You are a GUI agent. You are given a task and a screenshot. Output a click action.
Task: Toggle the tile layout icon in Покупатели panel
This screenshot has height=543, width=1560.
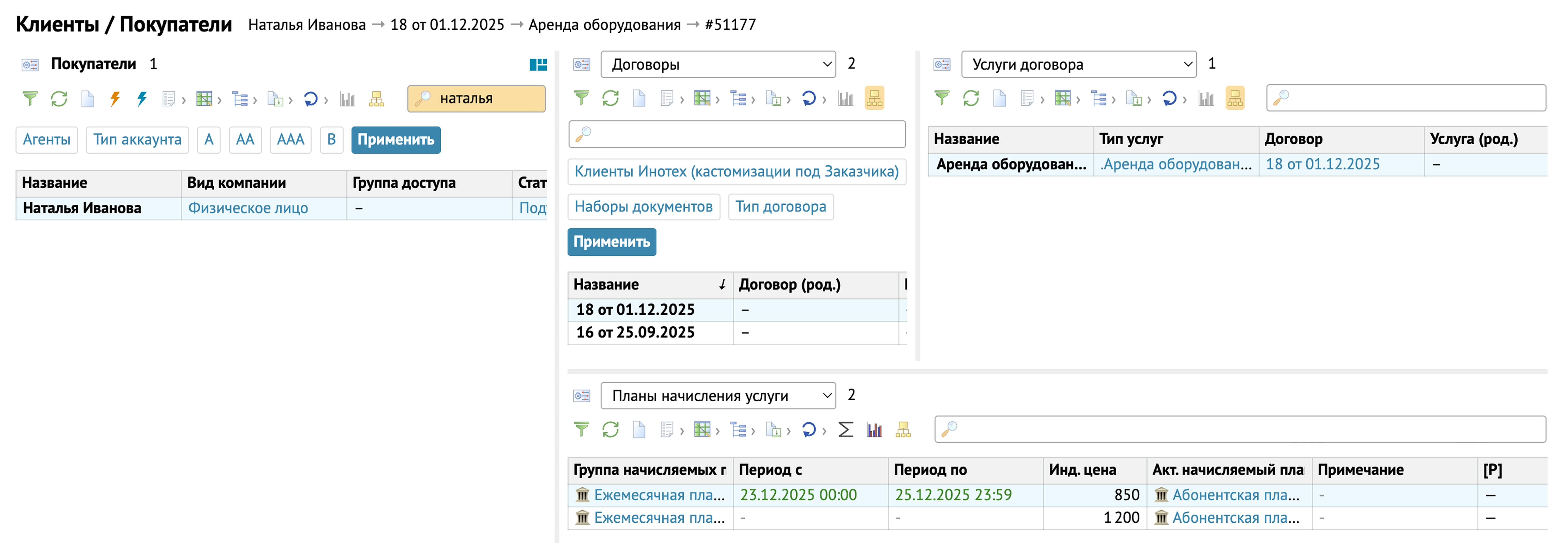coord(538,65)
